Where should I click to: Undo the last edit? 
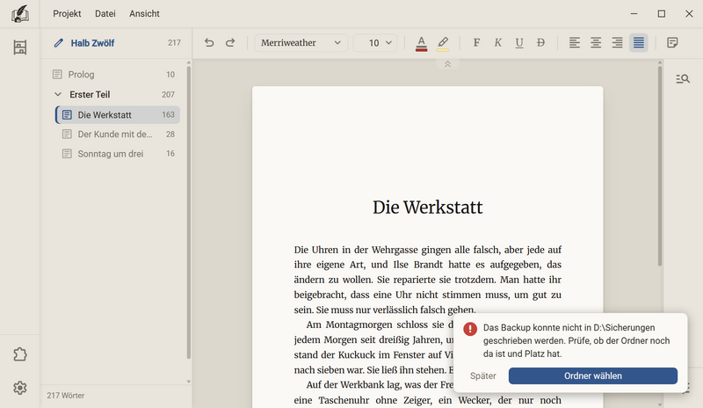tap(209, 42)
